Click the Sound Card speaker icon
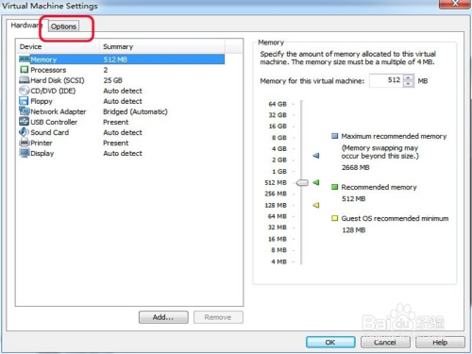Screen dimensions: 472x354 coord(24,132)
